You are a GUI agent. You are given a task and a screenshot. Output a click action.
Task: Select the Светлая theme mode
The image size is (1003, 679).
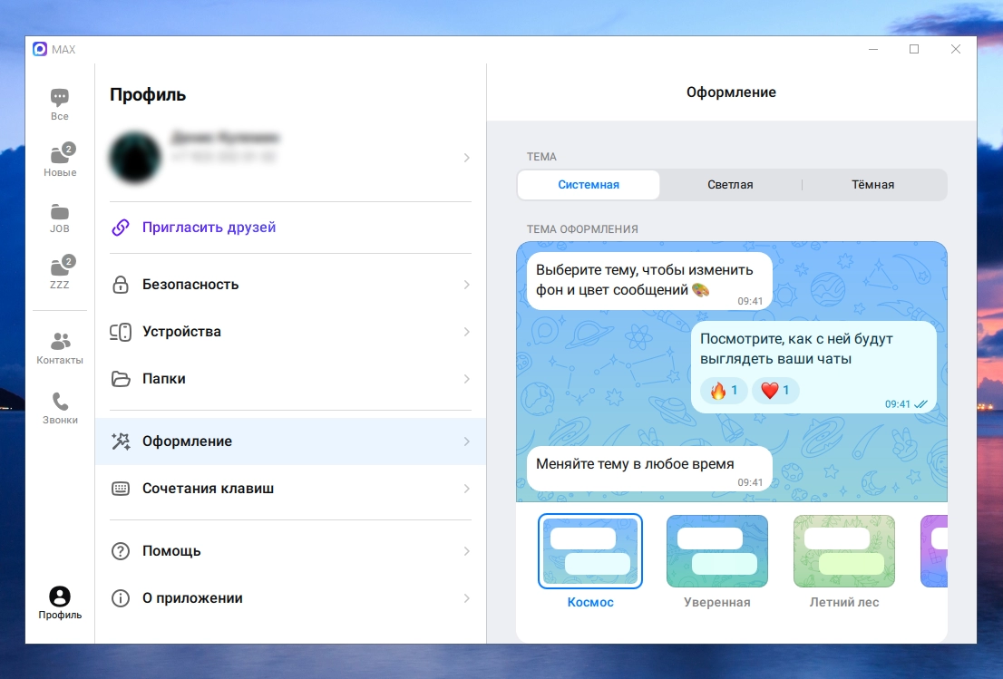(x=731, y=185)
